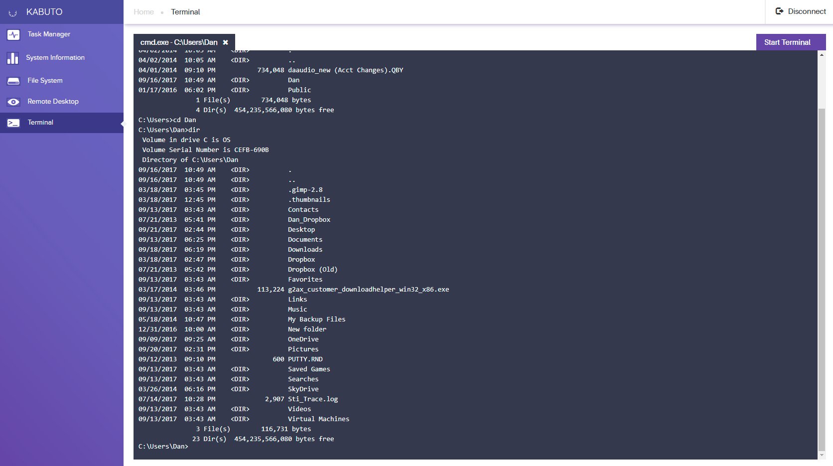Click the SkyDrive directory entry
833x466 pixels.
(303, 389)
